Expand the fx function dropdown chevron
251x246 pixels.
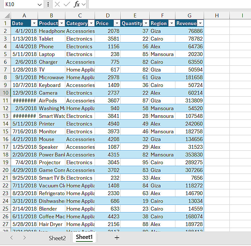click(x=84, y=5)
